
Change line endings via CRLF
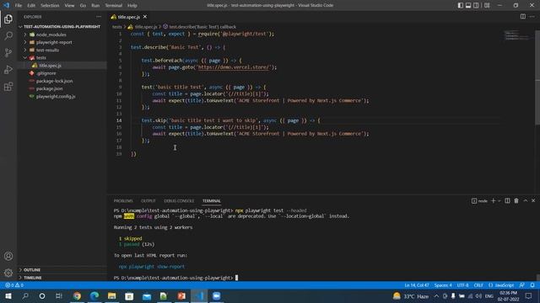tap(478, 285)
